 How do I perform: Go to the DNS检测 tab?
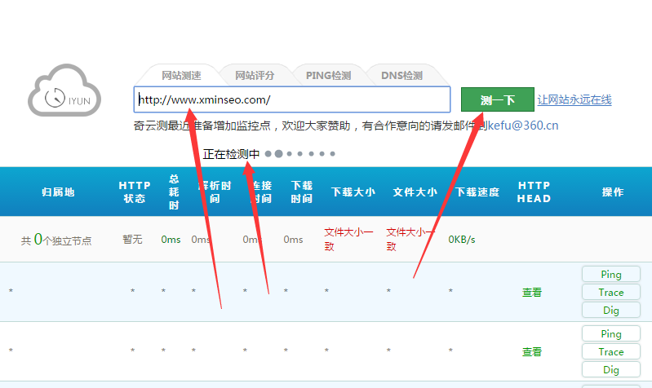(x=401, y=75)
